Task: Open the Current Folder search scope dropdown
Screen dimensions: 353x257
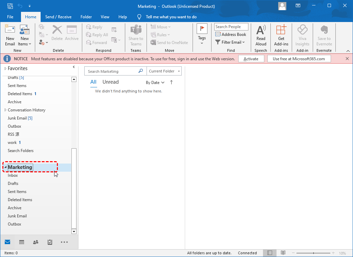Action: pyautogui.click(x=164, y=71)
